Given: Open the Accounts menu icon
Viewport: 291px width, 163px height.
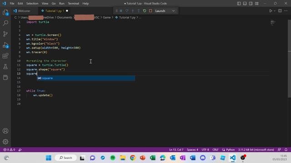Looking at the screenshot, I should click(x=5, y=131).
